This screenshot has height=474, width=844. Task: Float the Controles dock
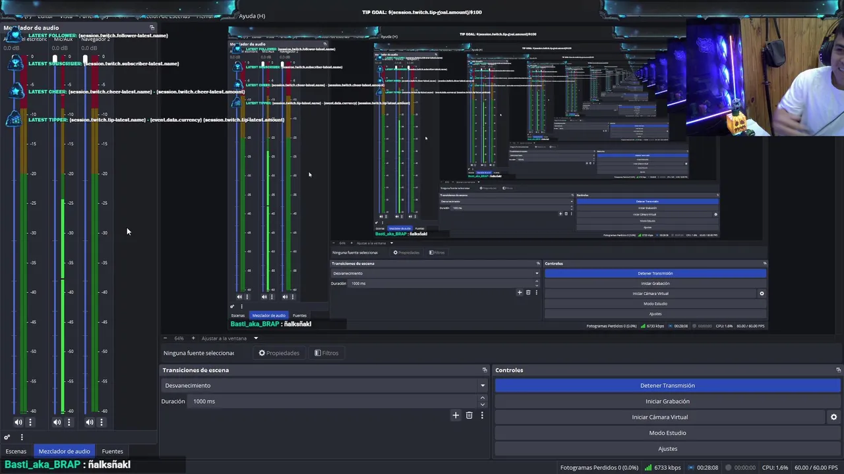838,370
